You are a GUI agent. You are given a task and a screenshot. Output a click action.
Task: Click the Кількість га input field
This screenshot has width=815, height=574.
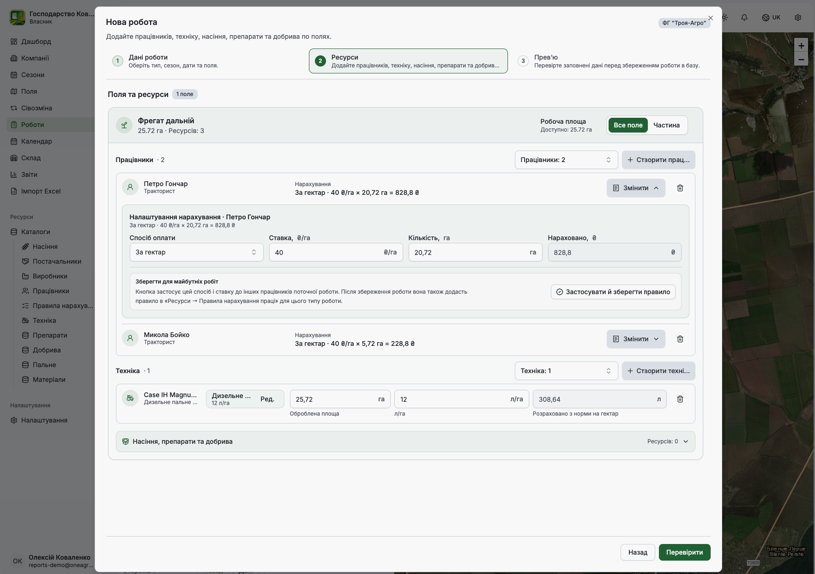tap(475, 252)
